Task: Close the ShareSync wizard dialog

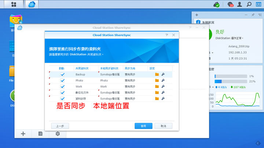Action: click(x=173, y=35)
